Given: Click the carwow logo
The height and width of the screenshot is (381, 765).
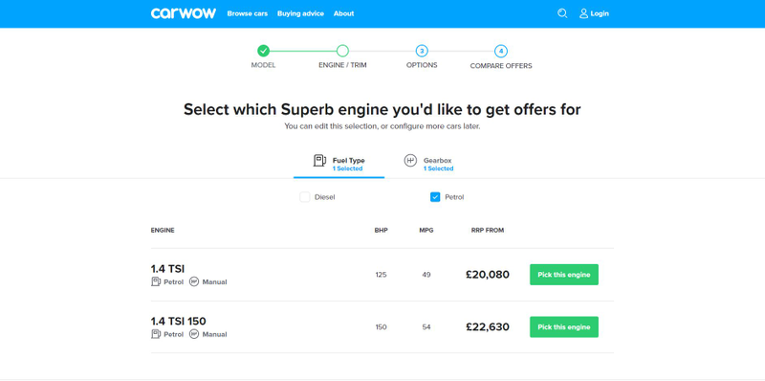Looking at the screenshot, I should [184, 13].
